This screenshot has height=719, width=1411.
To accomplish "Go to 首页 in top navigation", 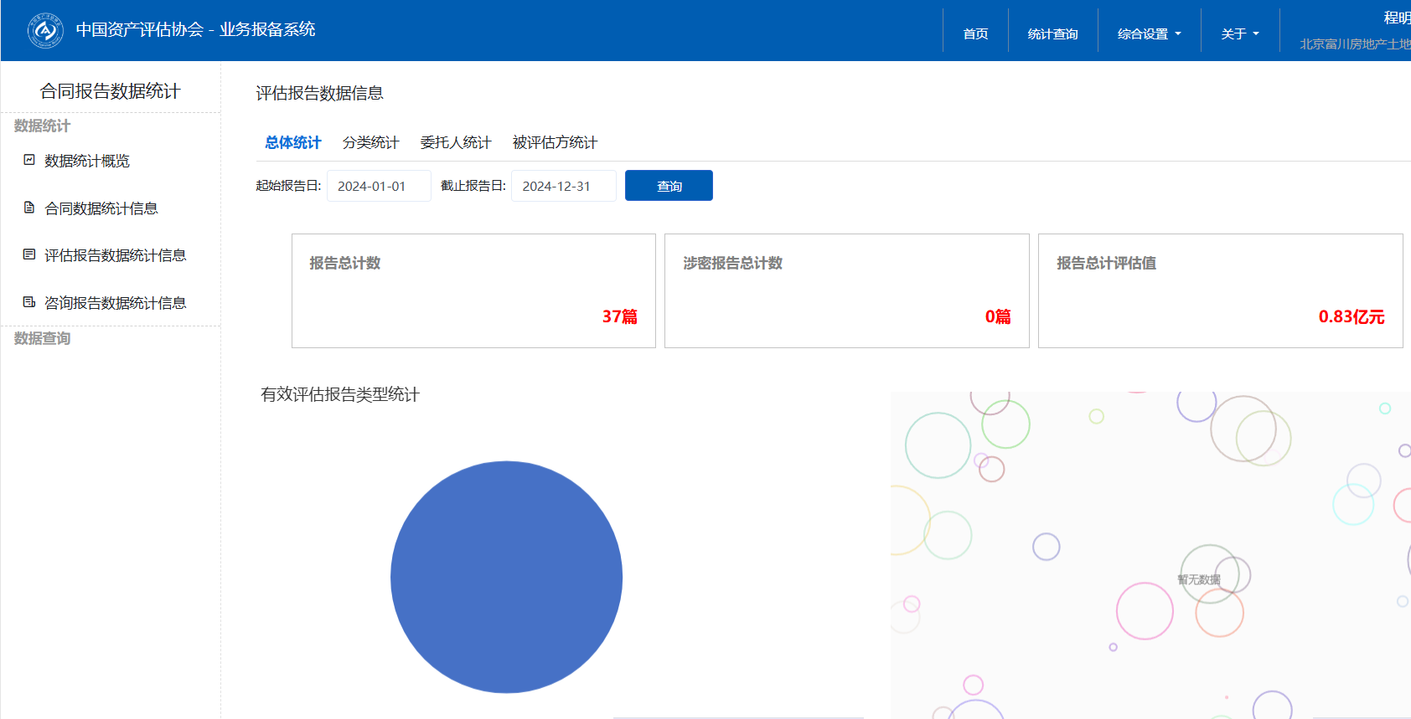I will pos(975,33).
